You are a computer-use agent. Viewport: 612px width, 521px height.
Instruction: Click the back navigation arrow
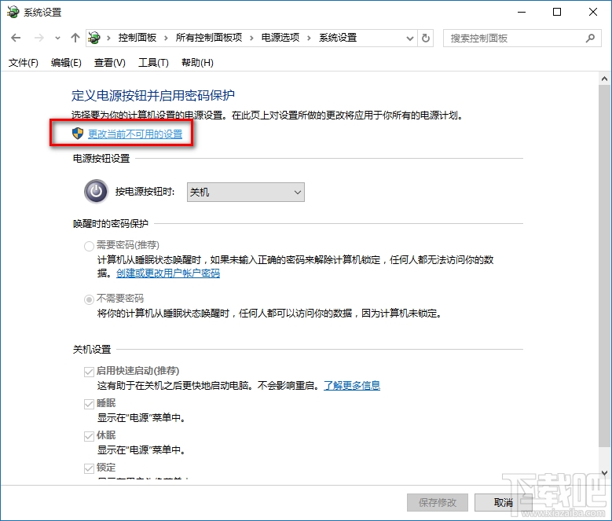(16, 38)
